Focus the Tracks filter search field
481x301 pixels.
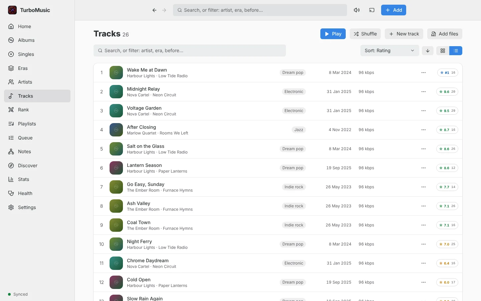pyautogui.click(x=190, y=51)
